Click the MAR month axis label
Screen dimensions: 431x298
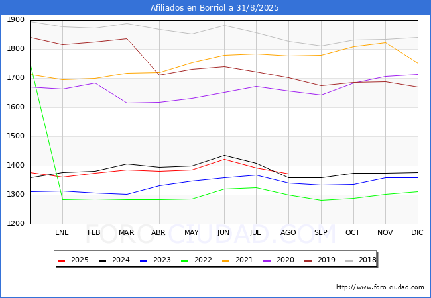click(x=127, y=232)
